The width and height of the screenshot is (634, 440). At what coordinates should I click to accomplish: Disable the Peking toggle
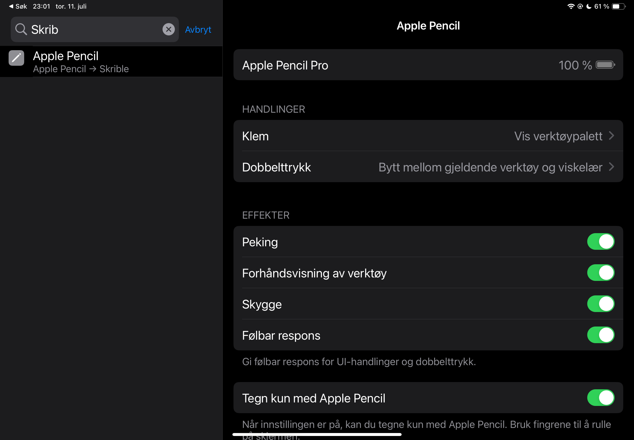601,241
